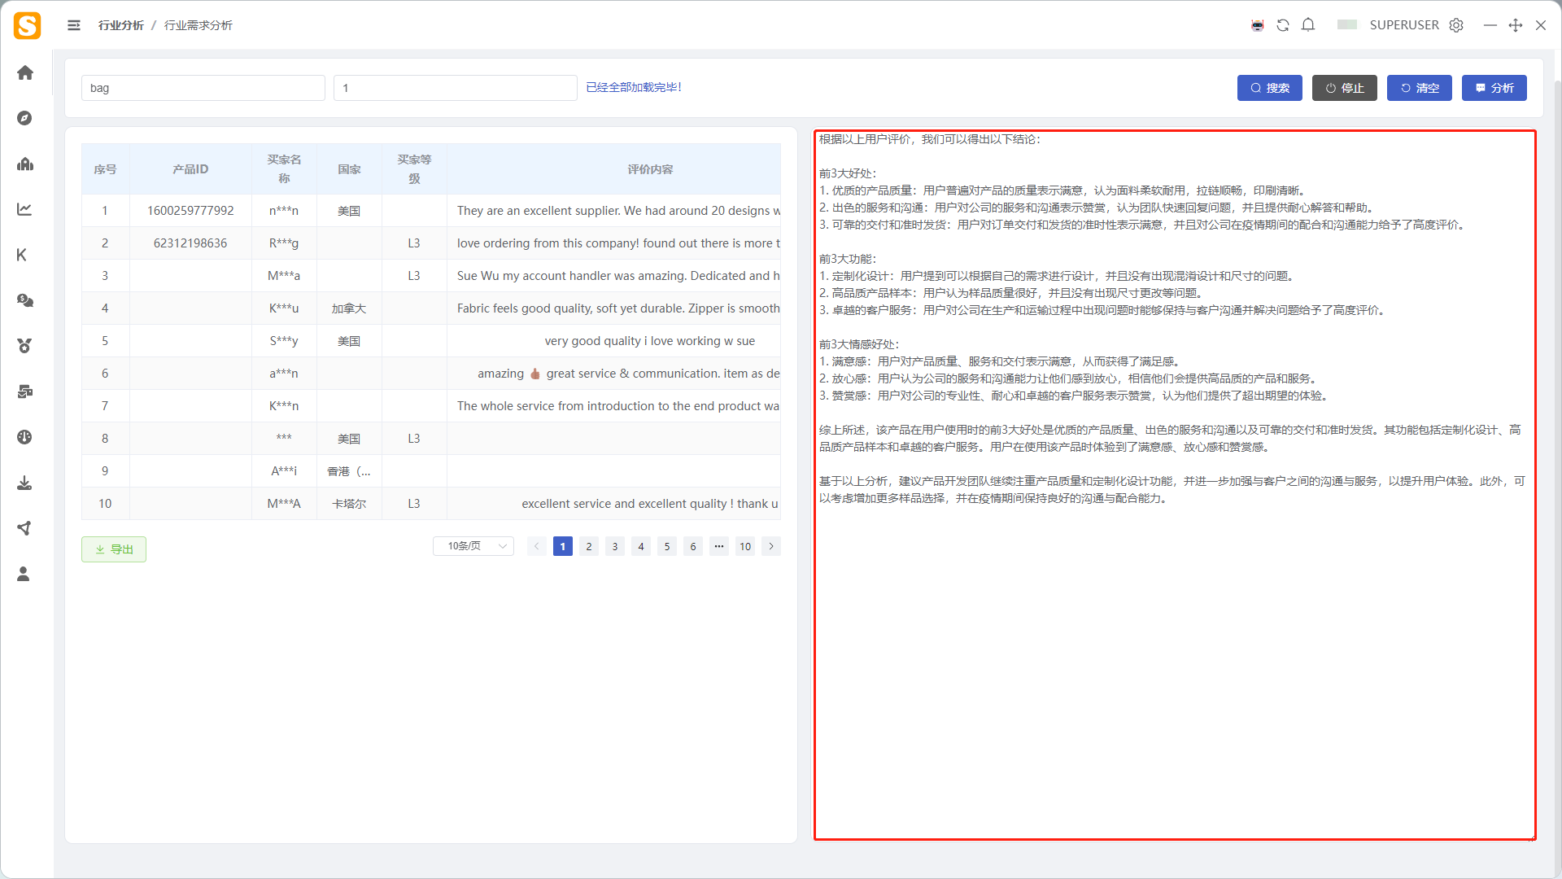The image size is (1562, 879).
Task: Open the K keyword sidebar icon
Action: click(x=22, y=255)
